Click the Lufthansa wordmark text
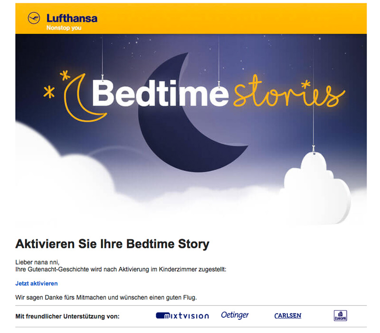380x333 pixels. click(x=71, y=18)
